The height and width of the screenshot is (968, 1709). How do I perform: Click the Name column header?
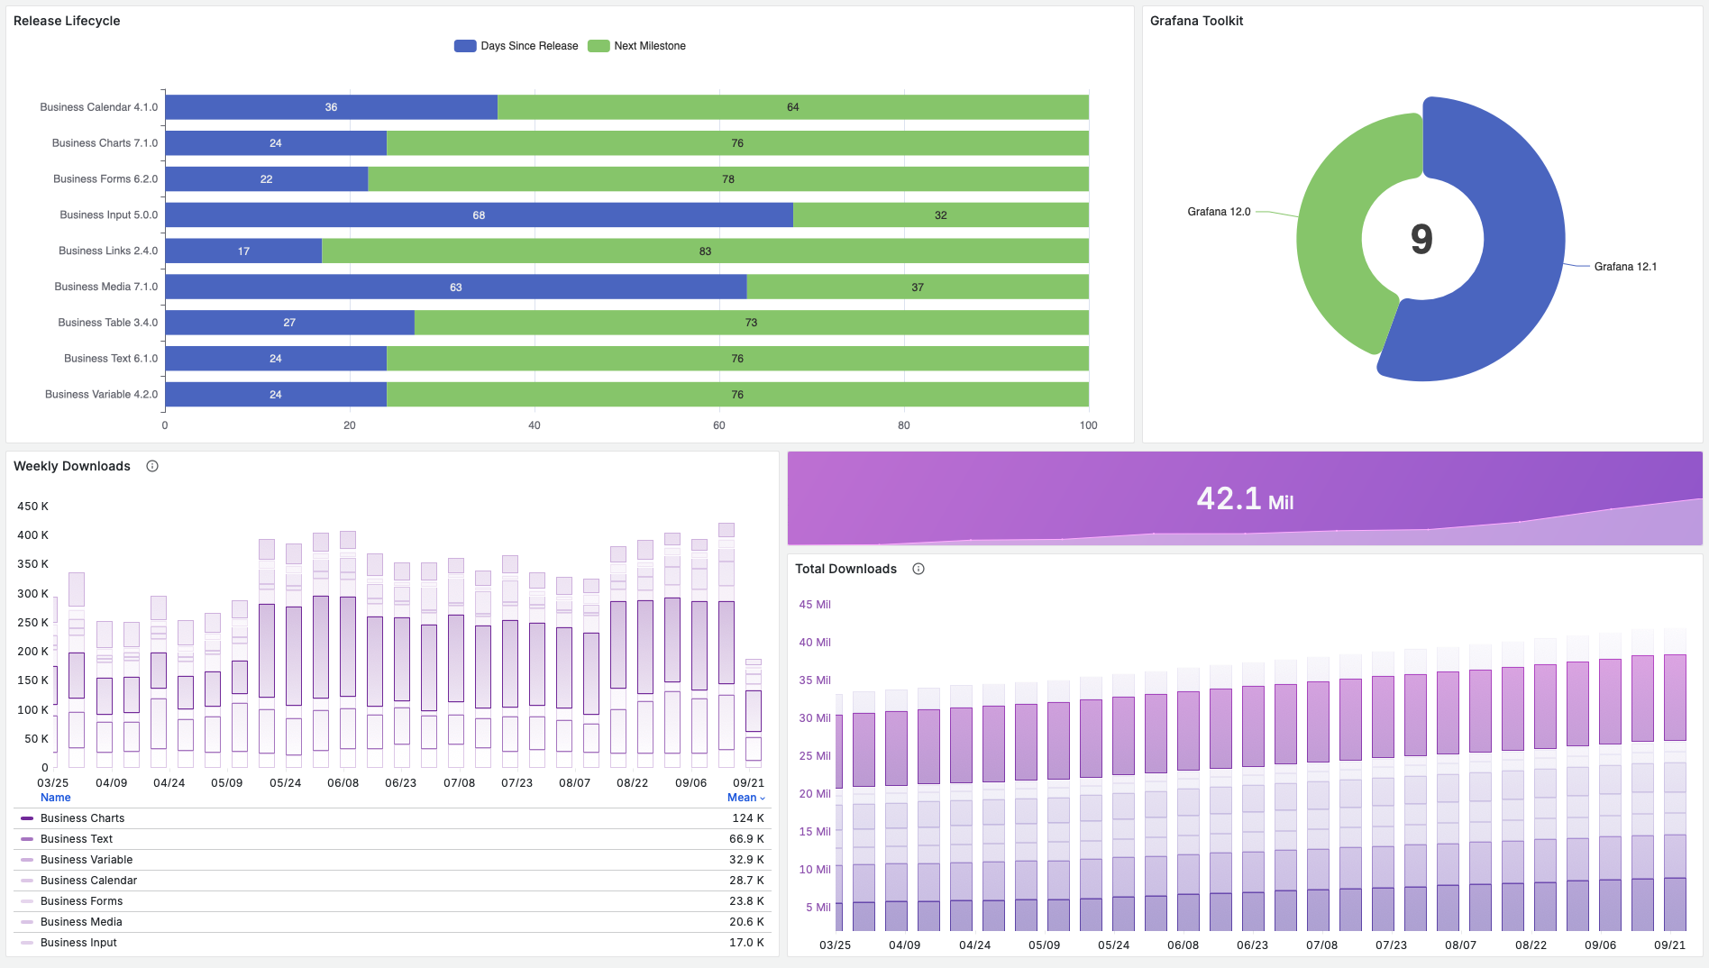coord(56,798)
